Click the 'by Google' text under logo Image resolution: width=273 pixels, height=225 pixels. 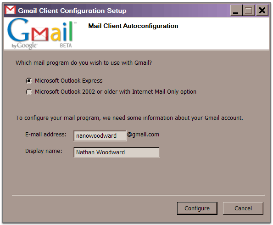pos(24,45)
